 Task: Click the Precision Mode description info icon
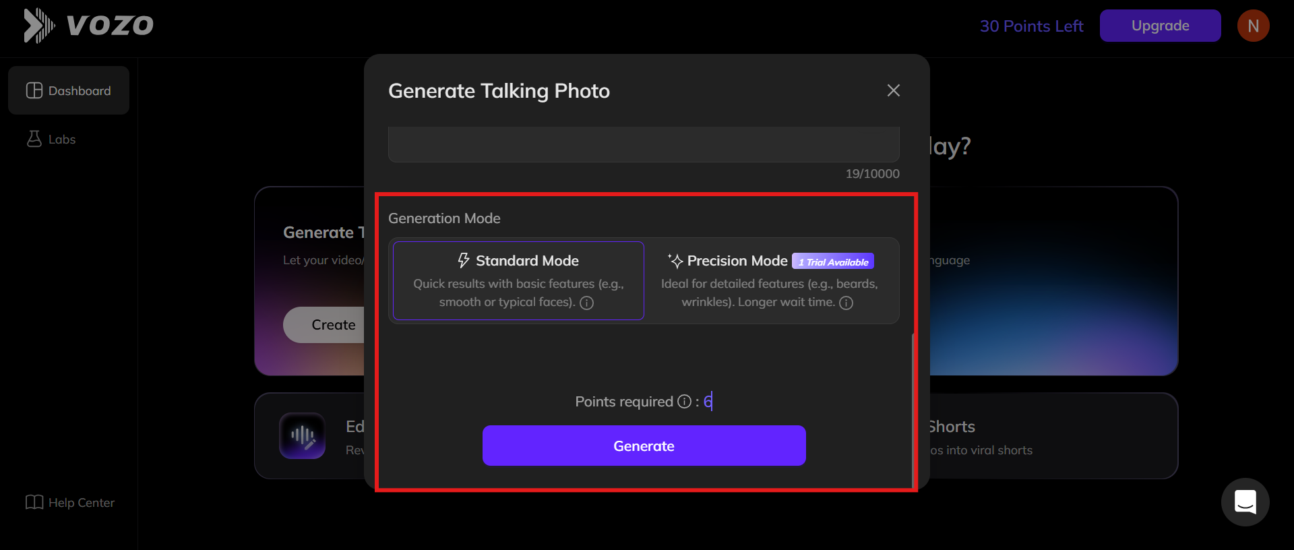846,303
